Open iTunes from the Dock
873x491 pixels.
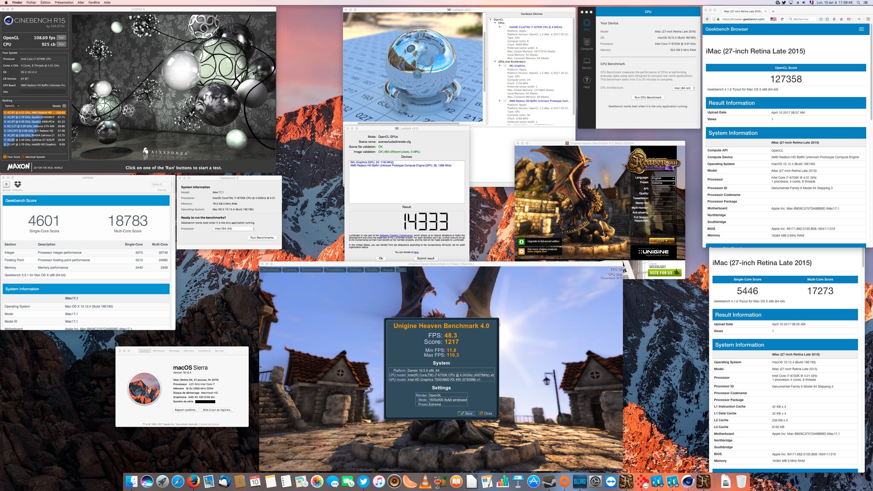[379, 482]
